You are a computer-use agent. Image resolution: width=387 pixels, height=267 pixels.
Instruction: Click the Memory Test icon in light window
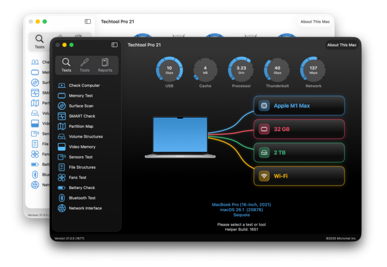click(35, 72)
